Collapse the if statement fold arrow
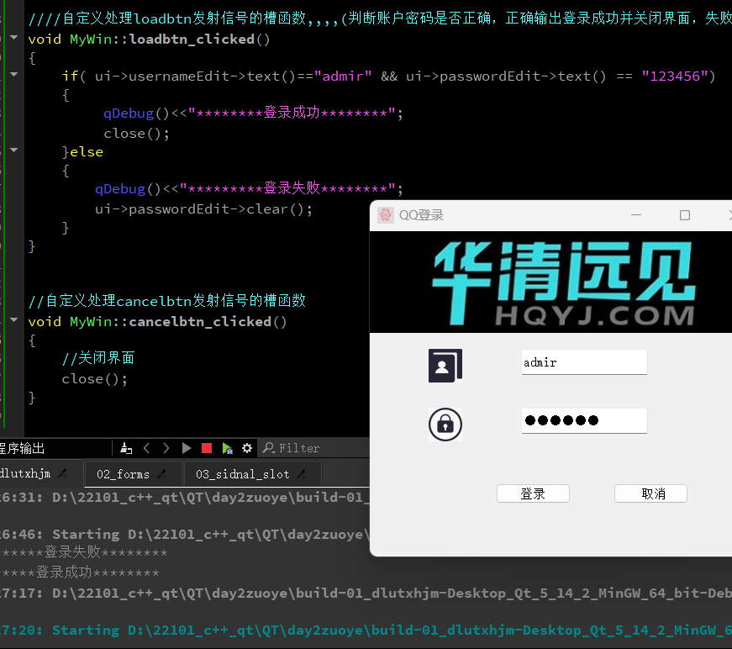732x649 pixels. pyautogui.click(x=14, y=74)
